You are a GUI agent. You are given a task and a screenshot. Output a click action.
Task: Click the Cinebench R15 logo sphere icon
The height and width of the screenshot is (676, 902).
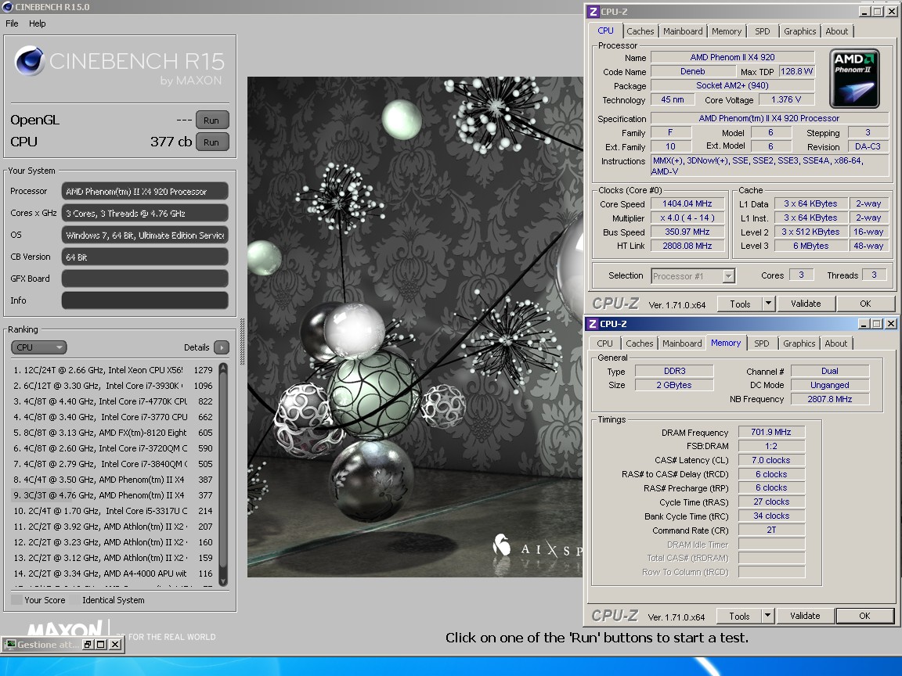point(29,60)
